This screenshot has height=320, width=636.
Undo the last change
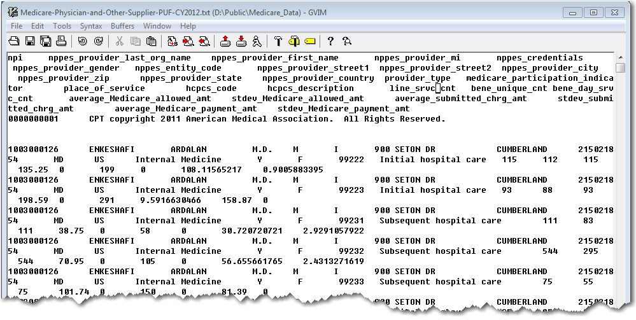[83, 41]
